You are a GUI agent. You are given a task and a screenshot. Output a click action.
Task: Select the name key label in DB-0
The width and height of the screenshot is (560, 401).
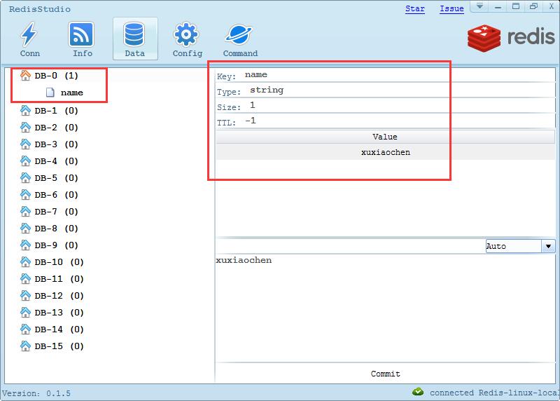pyautogui.click(x=72, y=93)
